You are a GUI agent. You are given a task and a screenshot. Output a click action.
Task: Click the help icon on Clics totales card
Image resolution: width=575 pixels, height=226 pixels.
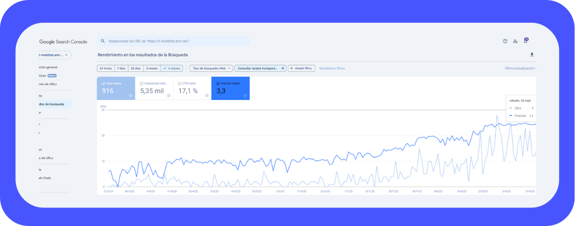click(x=130, y=96)
